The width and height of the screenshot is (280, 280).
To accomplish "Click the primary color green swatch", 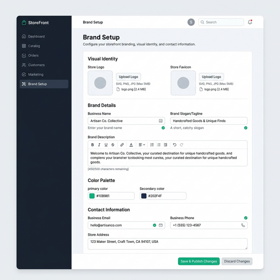I will (92, 196).
